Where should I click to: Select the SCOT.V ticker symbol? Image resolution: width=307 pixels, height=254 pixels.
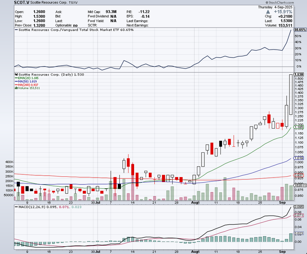[x=22, y=2]
